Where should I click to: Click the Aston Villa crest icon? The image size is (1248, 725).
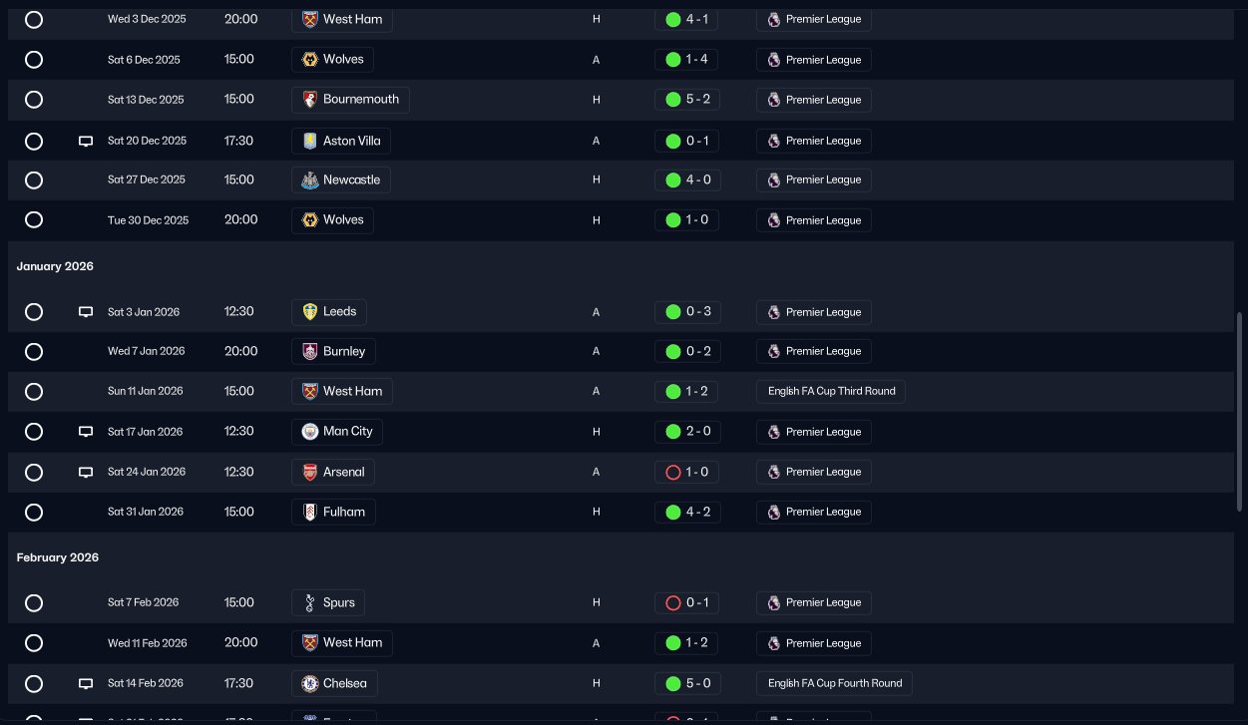click(309, 141)
